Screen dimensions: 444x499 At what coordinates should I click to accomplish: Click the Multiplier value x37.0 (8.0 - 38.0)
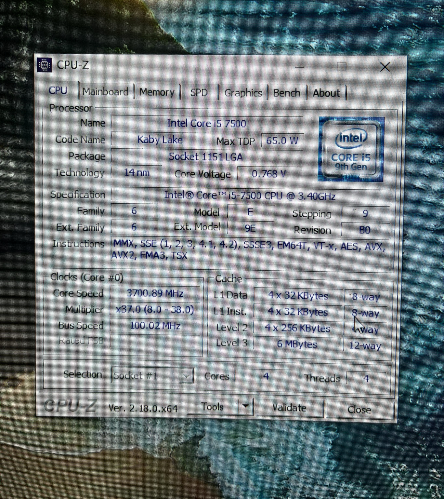[x=155, y=309]
